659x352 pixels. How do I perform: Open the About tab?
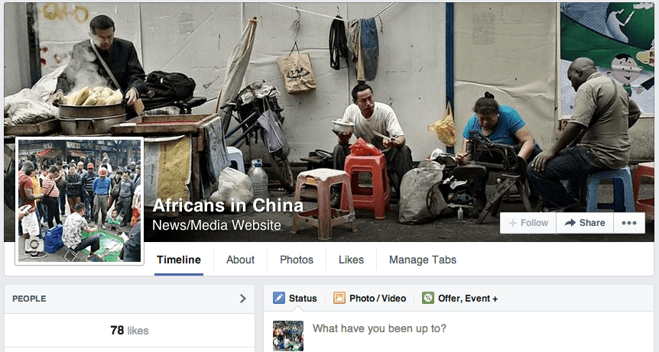pyautogui.click(x=240, y=260)
